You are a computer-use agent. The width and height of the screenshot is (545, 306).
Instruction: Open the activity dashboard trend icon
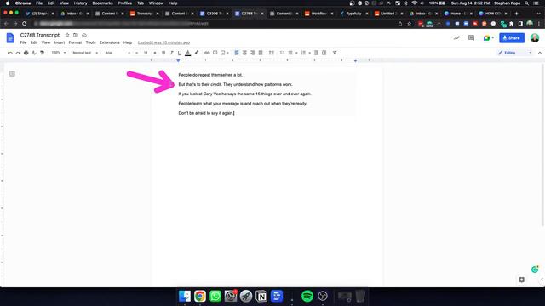(456, 37)
